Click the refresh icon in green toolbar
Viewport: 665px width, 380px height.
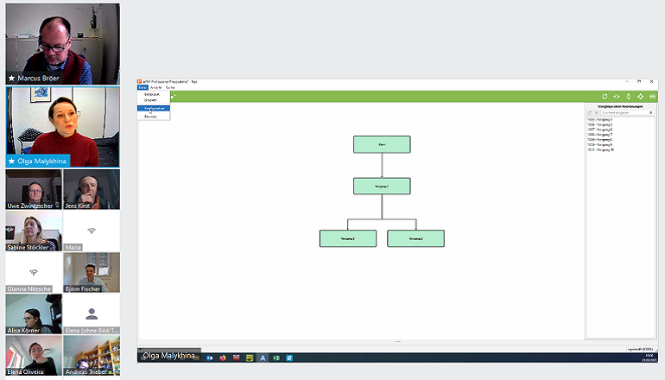click(x=605, y=96)
